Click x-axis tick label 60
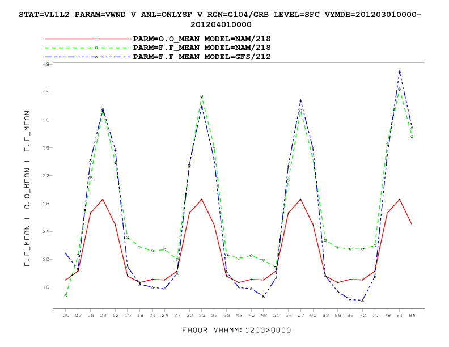The image size is (449, 347). [313, 315]
